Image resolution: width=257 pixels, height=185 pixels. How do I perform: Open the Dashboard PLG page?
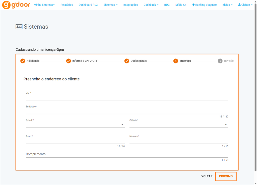pos(88,5)
